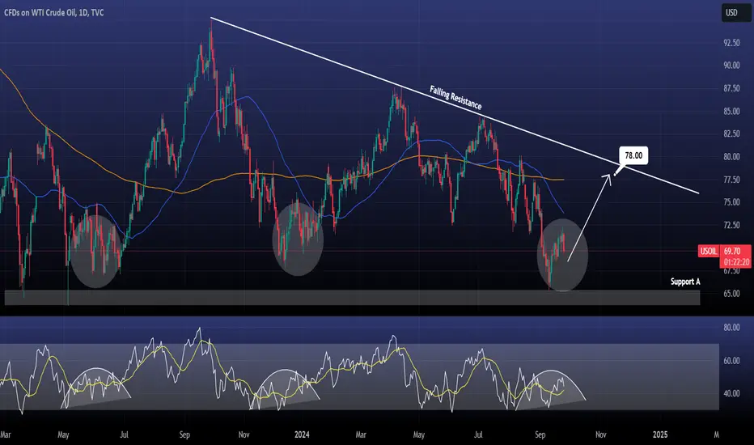Click the 2025 time axis label

tap(660, 435)
